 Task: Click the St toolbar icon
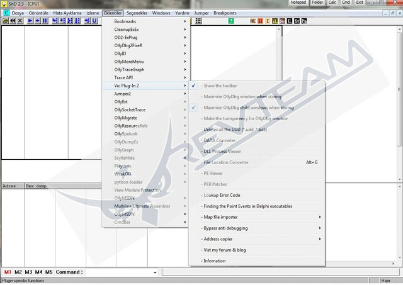pos(297,21)
